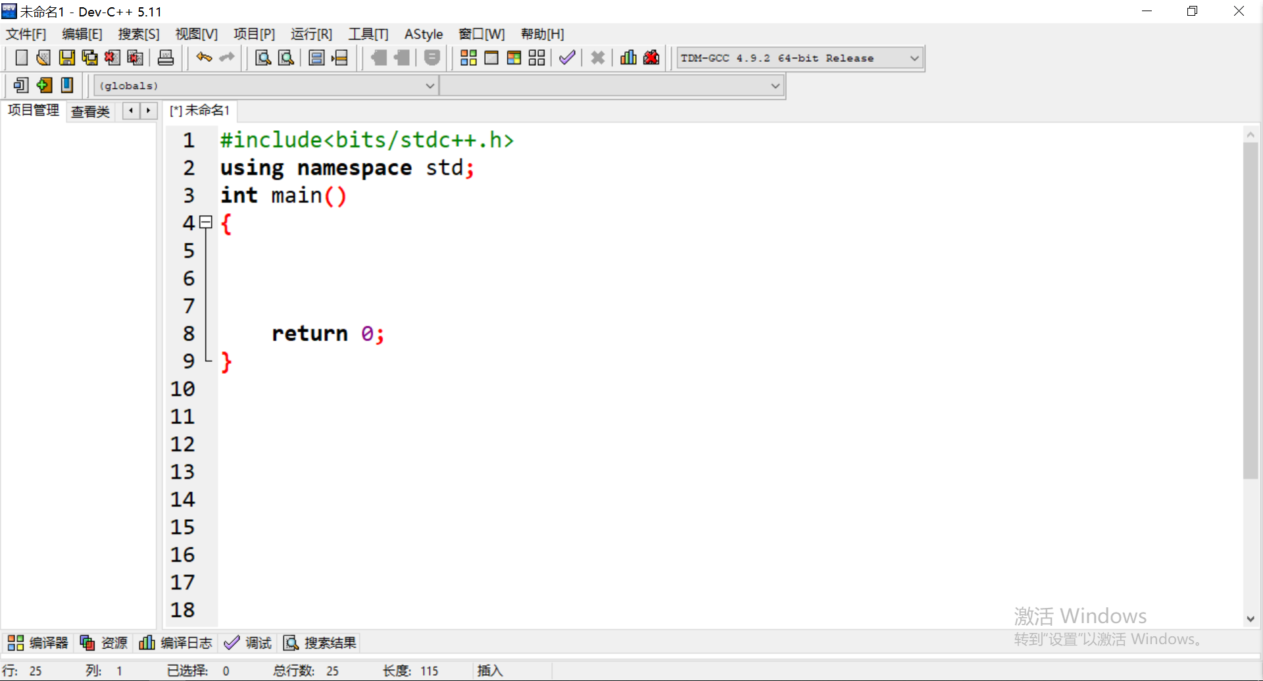
Task: Click the Stop execution X icon
Action: (597, 58)
